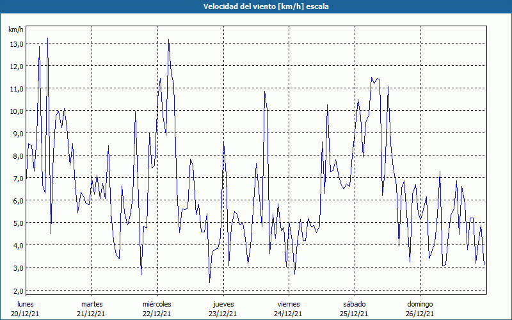Click the 'sábado' day label
512x320 pixels.
click(x=355, y=304)
